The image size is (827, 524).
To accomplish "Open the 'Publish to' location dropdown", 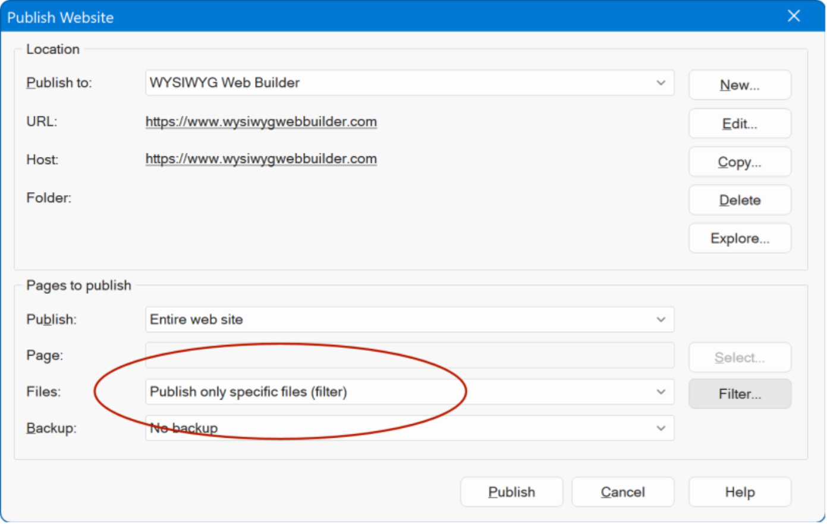I will pos(409,83).
